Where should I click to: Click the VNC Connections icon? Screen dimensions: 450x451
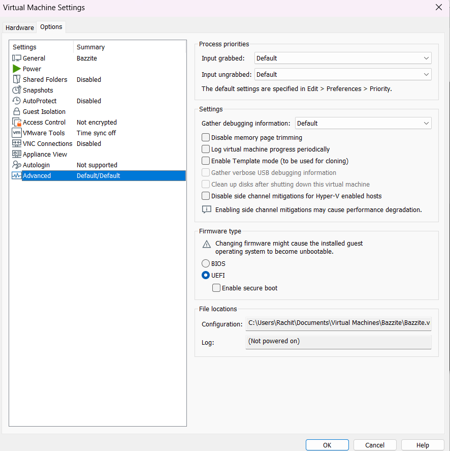(17, 143)
